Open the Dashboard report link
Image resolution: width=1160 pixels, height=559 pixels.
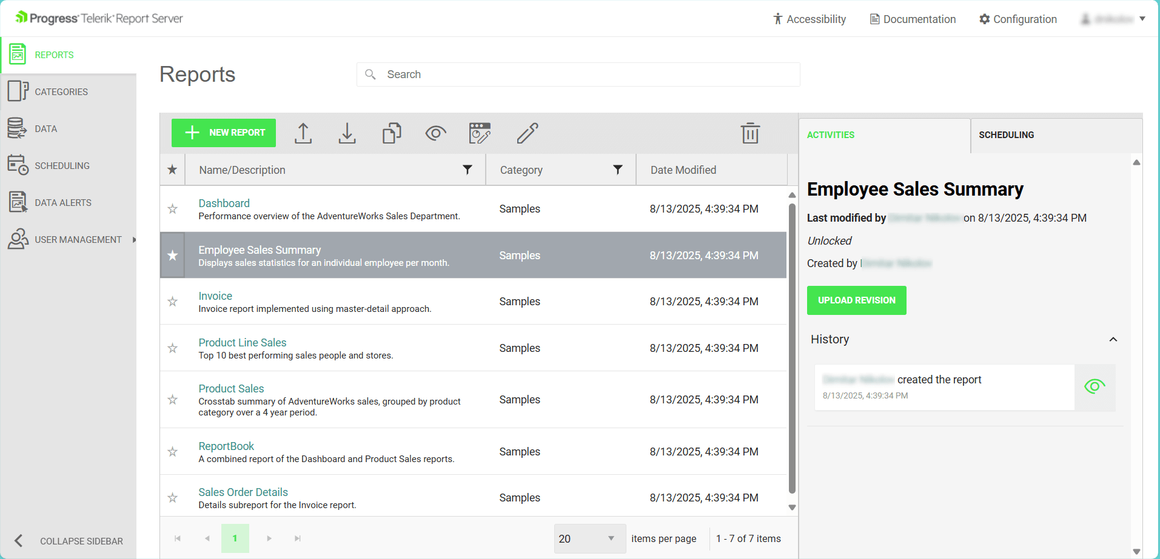[x=224, y=203]
